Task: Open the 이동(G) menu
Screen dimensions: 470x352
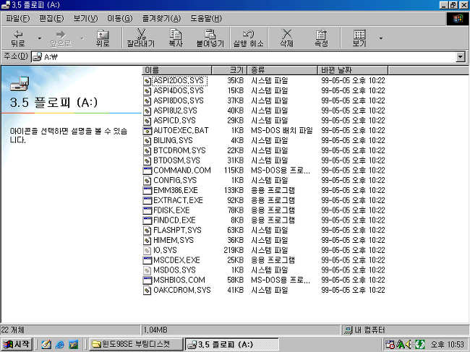Action: (x=119, y=19)
